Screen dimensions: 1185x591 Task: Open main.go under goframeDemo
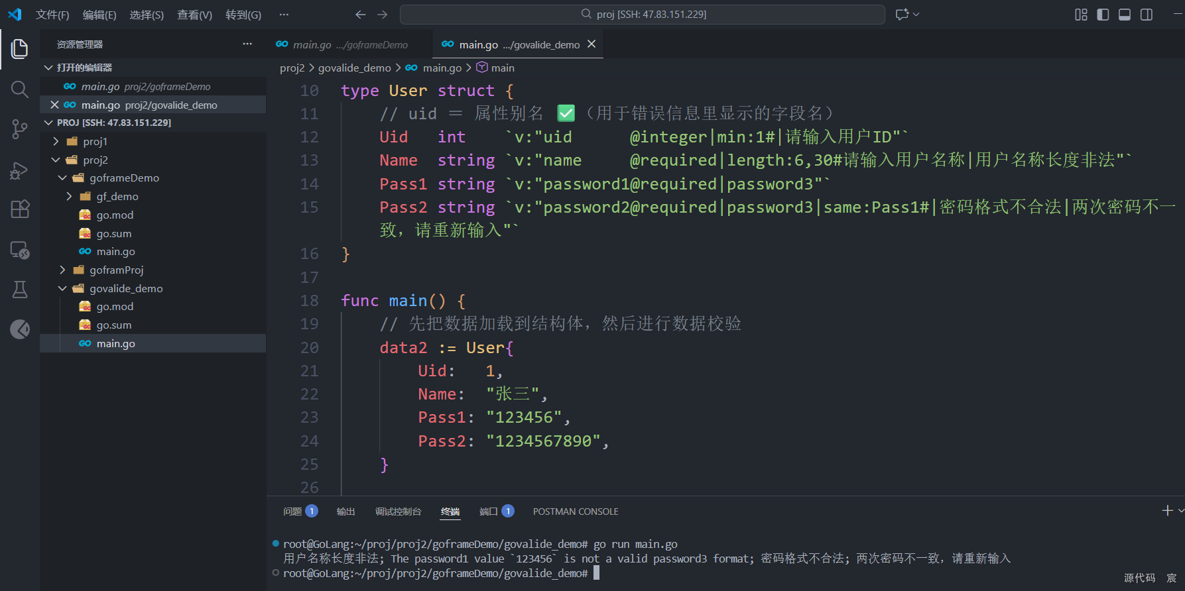pyautogui.click(x=153, y=251)
